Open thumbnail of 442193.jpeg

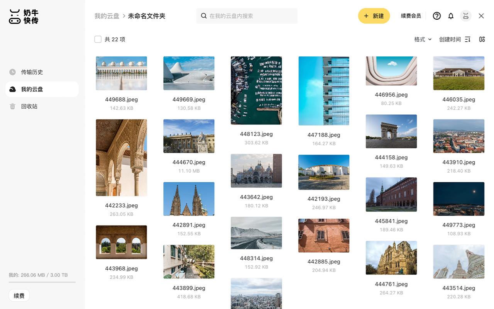[x=324, y=172]
